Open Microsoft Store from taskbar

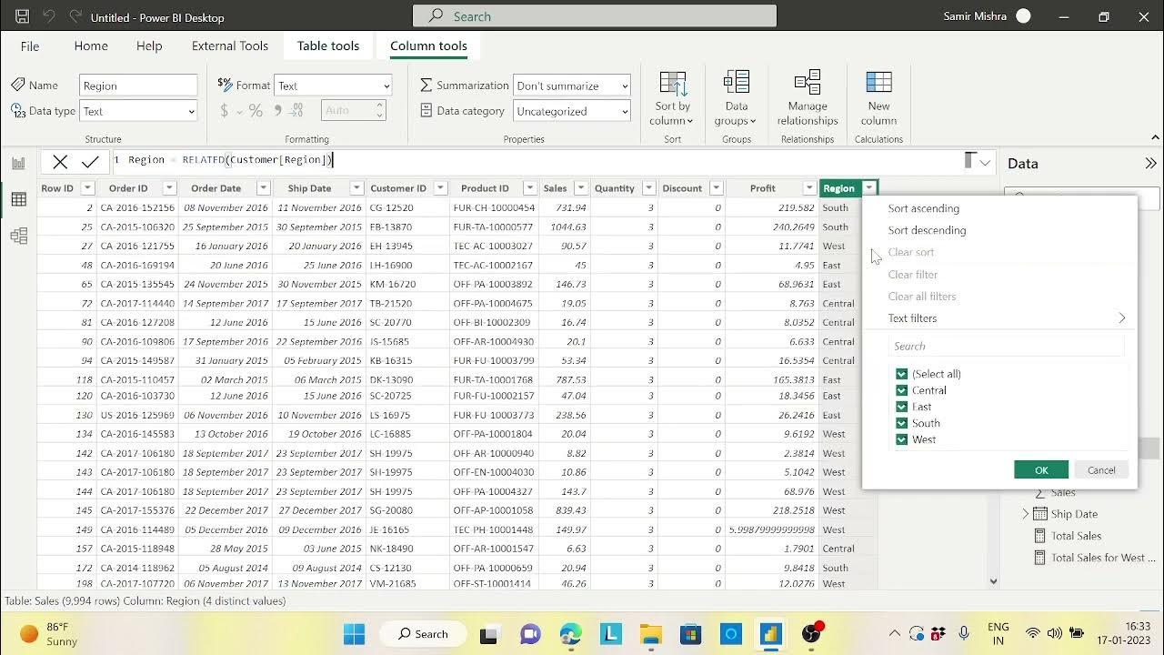tap(690, 634)
